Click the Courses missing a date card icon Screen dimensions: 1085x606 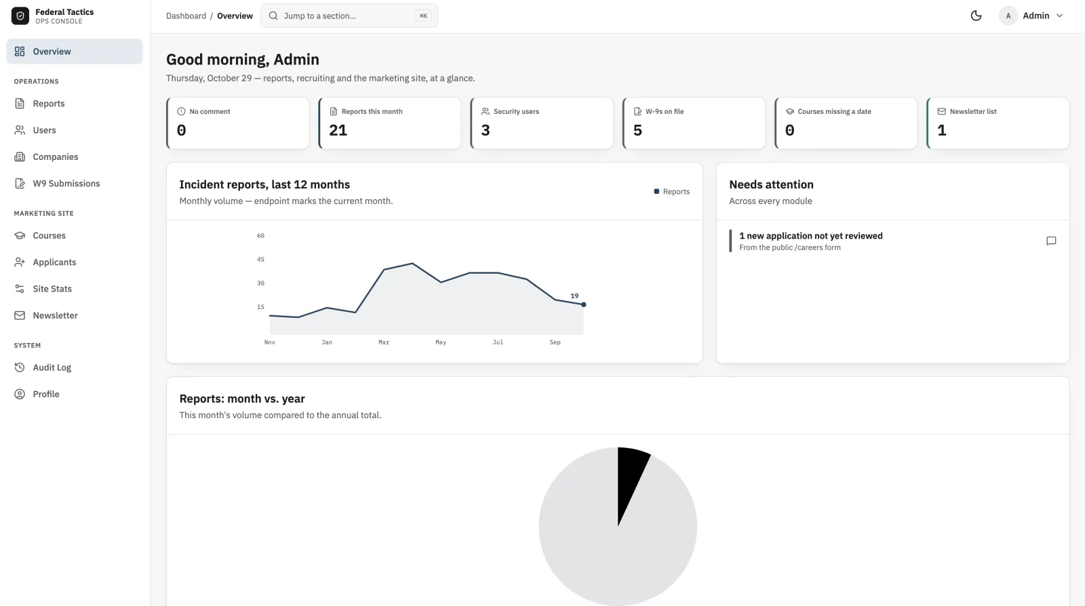(790, 111)
